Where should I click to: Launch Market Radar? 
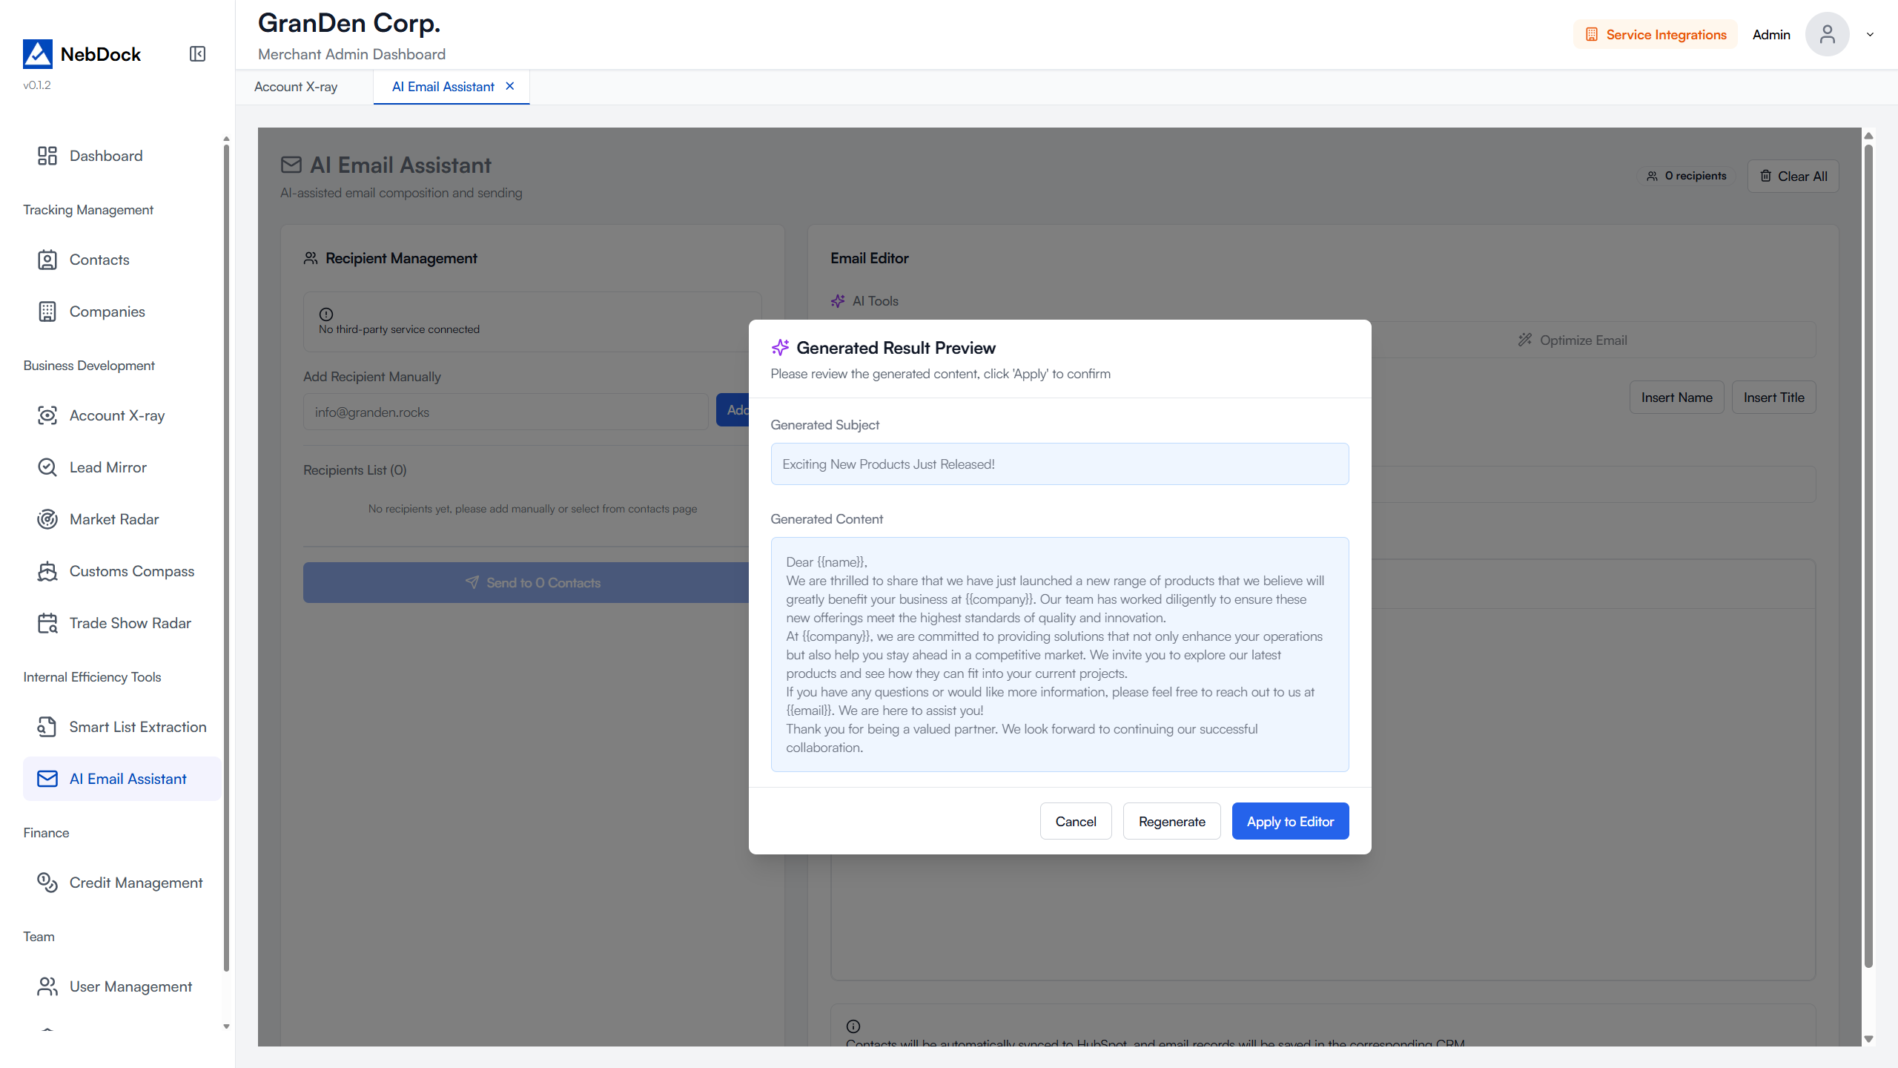pos(114,519)
